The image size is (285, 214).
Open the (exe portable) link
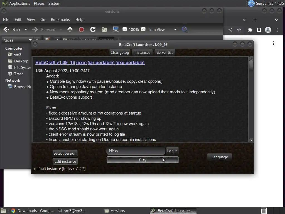point(130,63)
